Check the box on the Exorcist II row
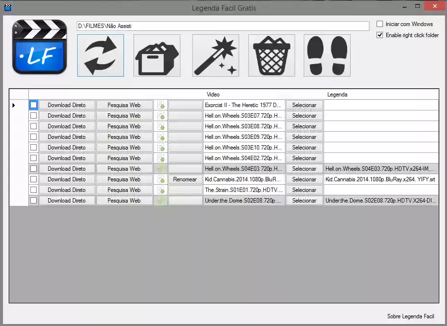This screenshot has width=447, height=326. coord(33,105)
